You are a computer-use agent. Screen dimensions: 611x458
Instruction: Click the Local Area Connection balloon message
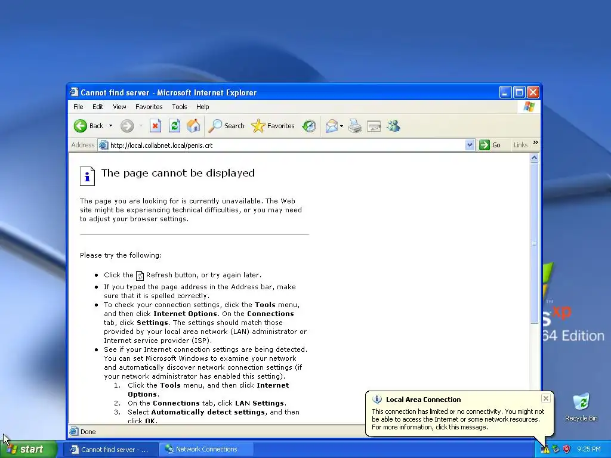pos(458,419)
